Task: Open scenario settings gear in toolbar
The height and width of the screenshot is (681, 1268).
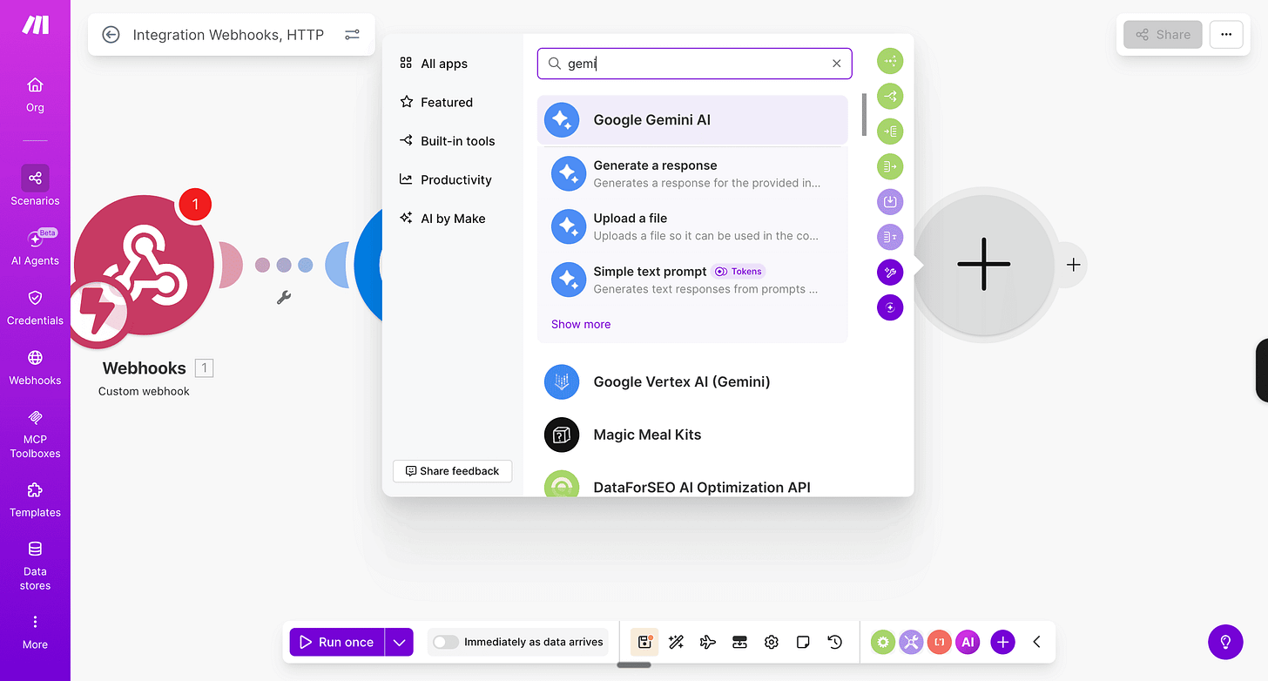Action: click(x=771, y=642)
